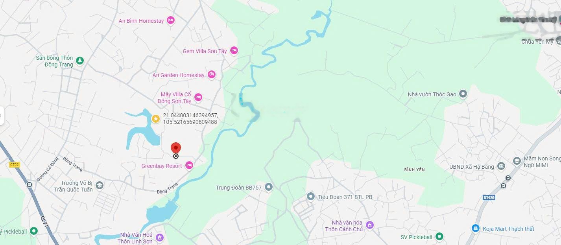Select the An Garden Homestay restaurant pin
The width and height of the screenshot is (561, 245).
coord(212,74)
